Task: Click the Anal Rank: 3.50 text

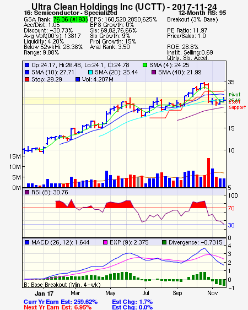Action: click(110, 47)
